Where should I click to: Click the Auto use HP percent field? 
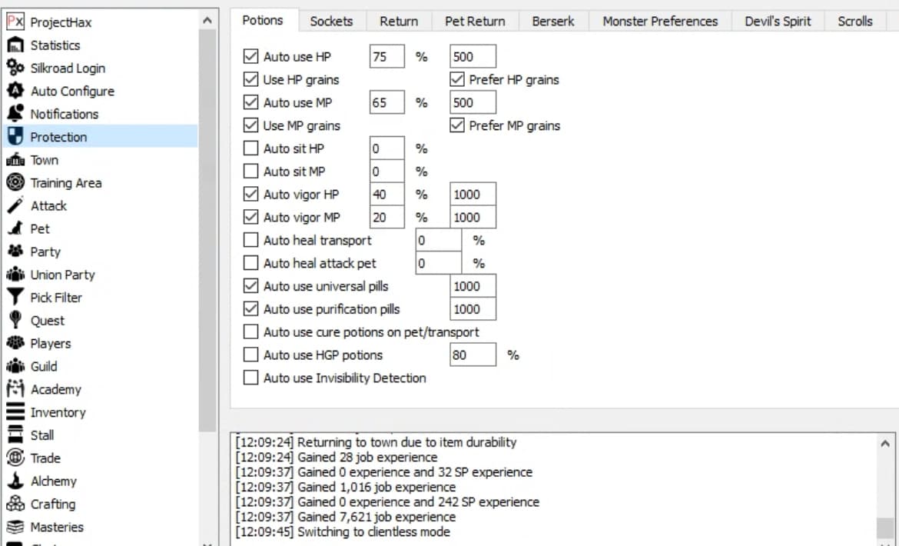386,56
